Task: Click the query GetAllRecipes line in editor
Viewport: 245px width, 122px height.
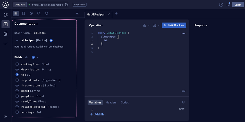Action: pos(113,33)
